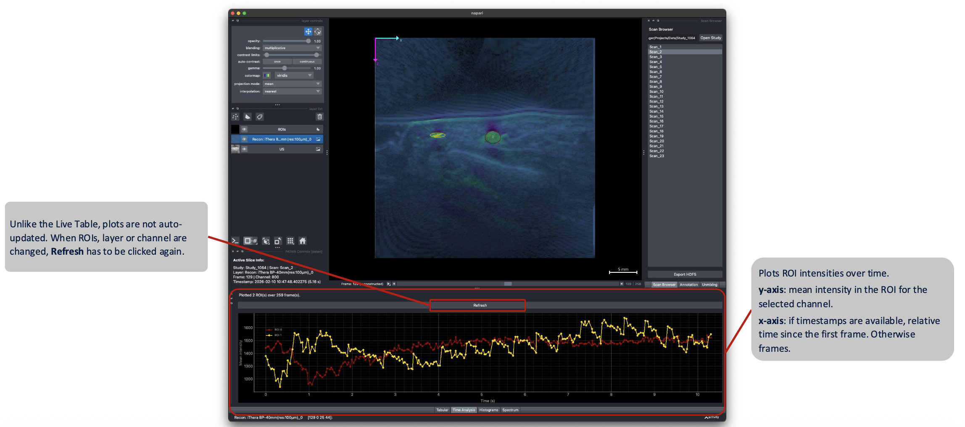This screenshot has width=965, height=427.
Task: Hide the ROIs layer
Action: [x=244, y=129]
